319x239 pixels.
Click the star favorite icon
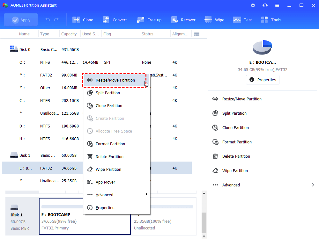[x=253, y=5]
